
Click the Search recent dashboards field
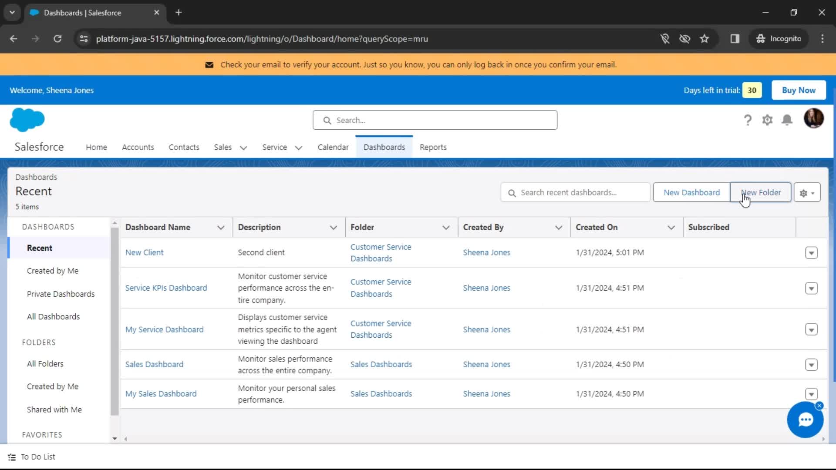coord(575,192)
